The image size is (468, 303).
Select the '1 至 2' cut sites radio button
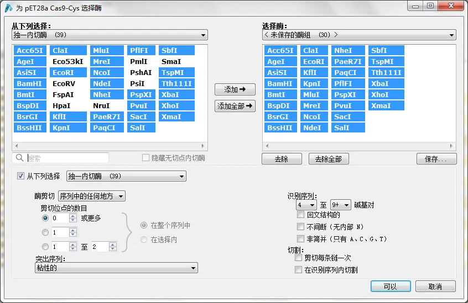click(x=45, y=247)
